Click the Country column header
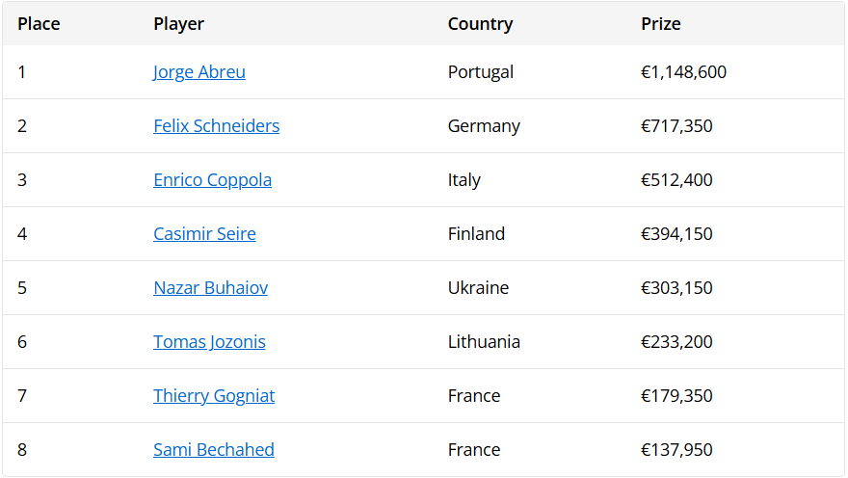The image size is (848, 478). point(480,24)
